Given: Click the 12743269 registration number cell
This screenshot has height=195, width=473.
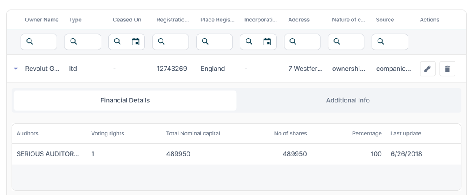Looking at the screenshot, I should pyautogui.click(x=172, y=69).
